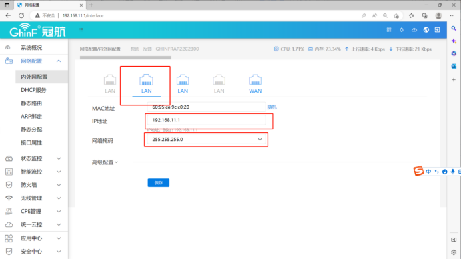The width and height of the screenshot is (461, 259).
Task: Collapse the 网络配置 sidebar section
Action: coord(59,61)
